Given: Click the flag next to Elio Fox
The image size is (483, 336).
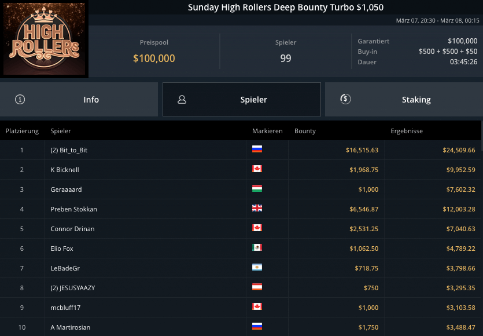Looking at the screenshot, I should pos(257,247).
